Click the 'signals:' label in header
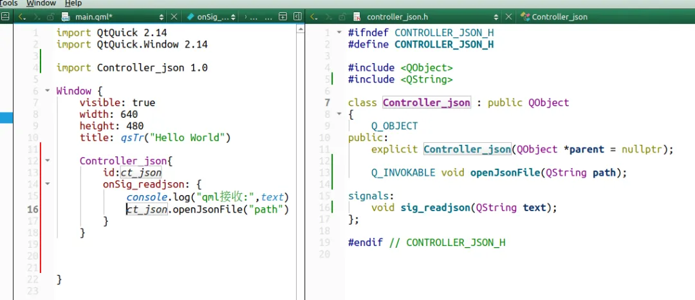The height and width of the screenshot is (300, 695). coord(371,196)
